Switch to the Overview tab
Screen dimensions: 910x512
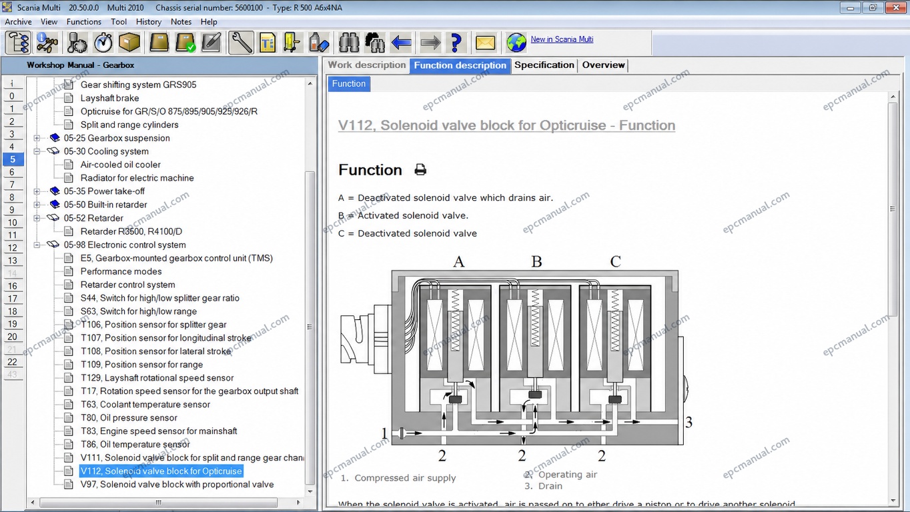[x=603, y=65]
